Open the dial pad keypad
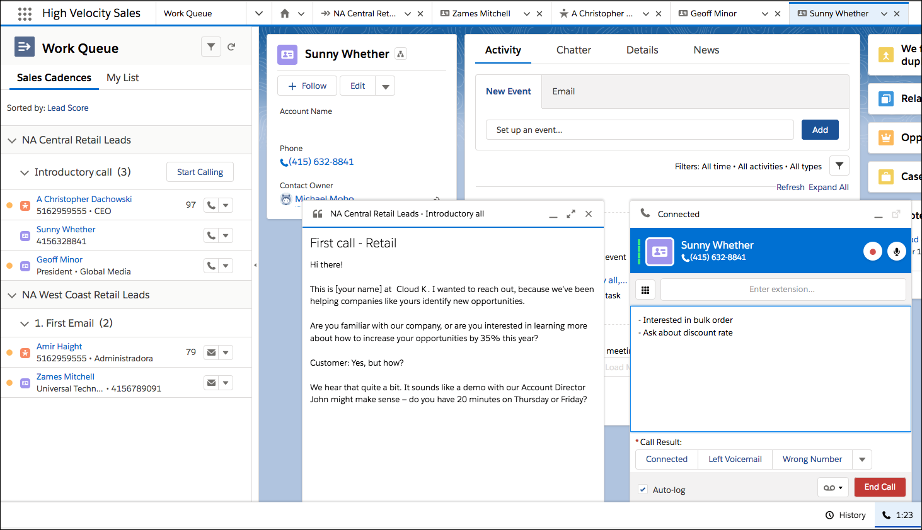 pos(645,290)
